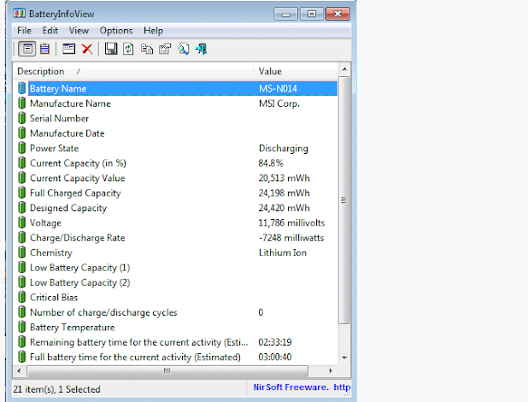This screenshot has height=402, width=528.
Task: Open the View menu
Action: 79,30
